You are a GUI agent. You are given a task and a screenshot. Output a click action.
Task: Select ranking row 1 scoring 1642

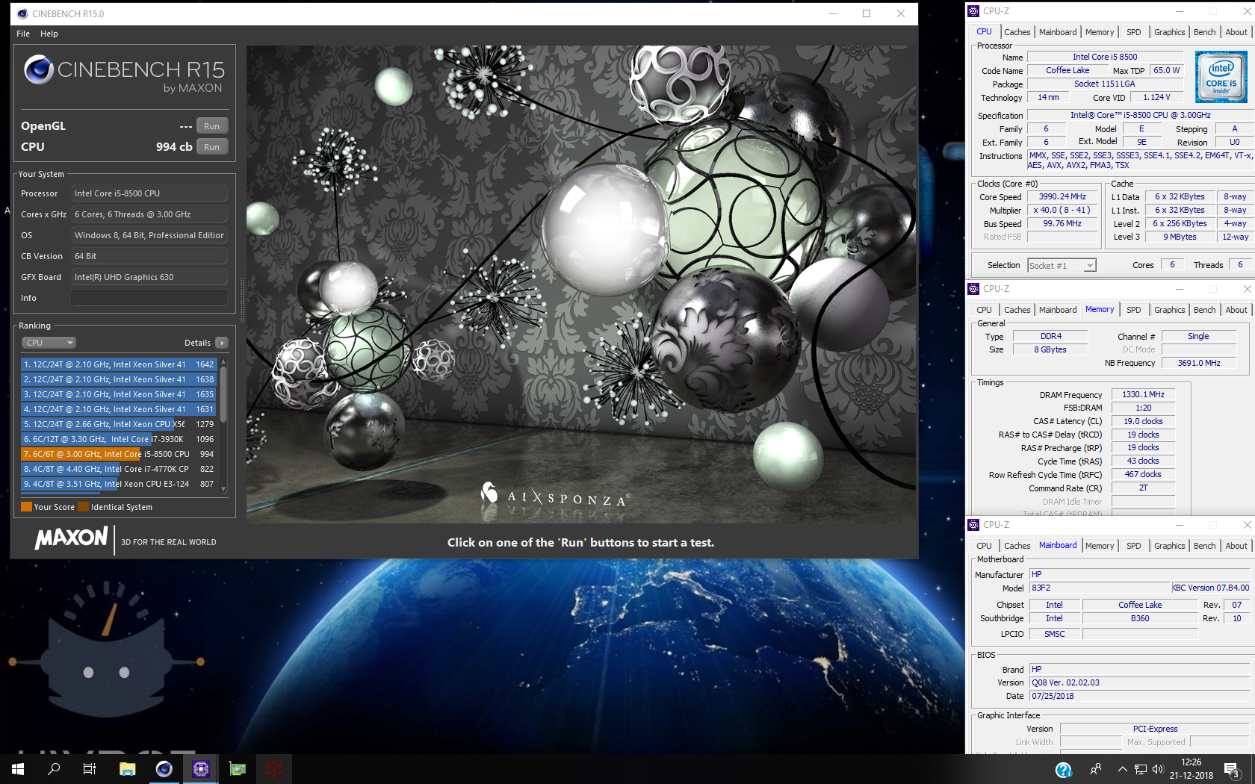(x=119, y=364)
